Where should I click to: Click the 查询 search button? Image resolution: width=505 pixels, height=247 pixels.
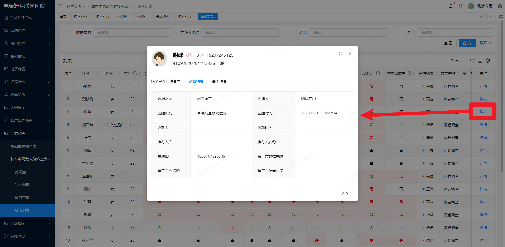[x=467, y=43]
